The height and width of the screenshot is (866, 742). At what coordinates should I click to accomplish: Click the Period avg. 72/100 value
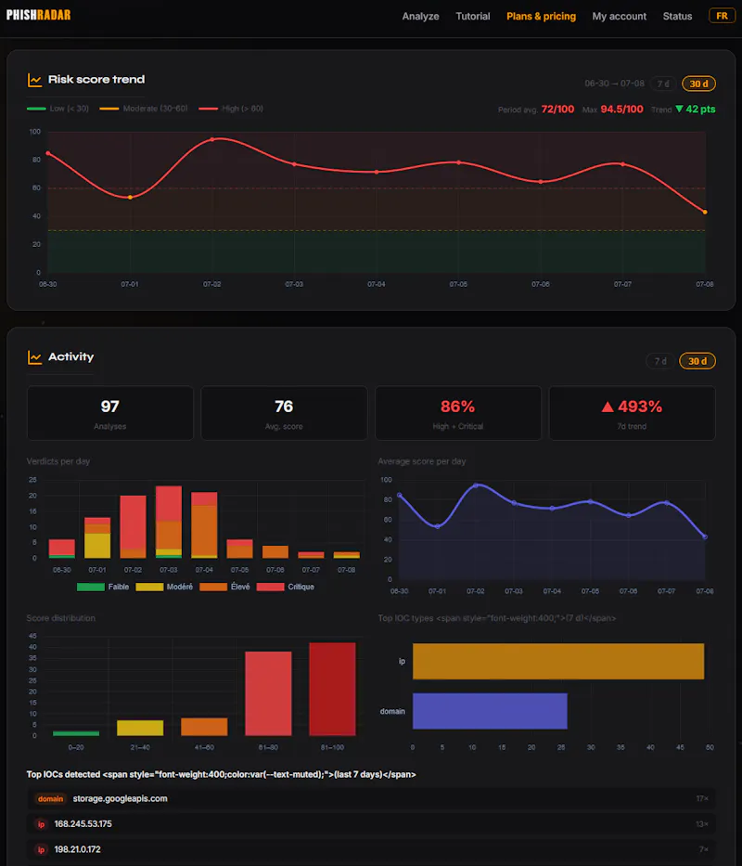pyautogui.click(x=557, y=110)
